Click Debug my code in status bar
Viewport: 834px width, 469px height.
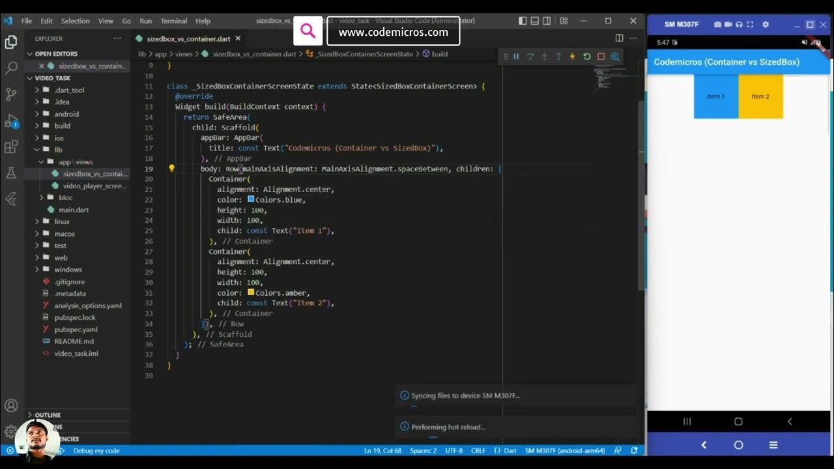point(96,451)
